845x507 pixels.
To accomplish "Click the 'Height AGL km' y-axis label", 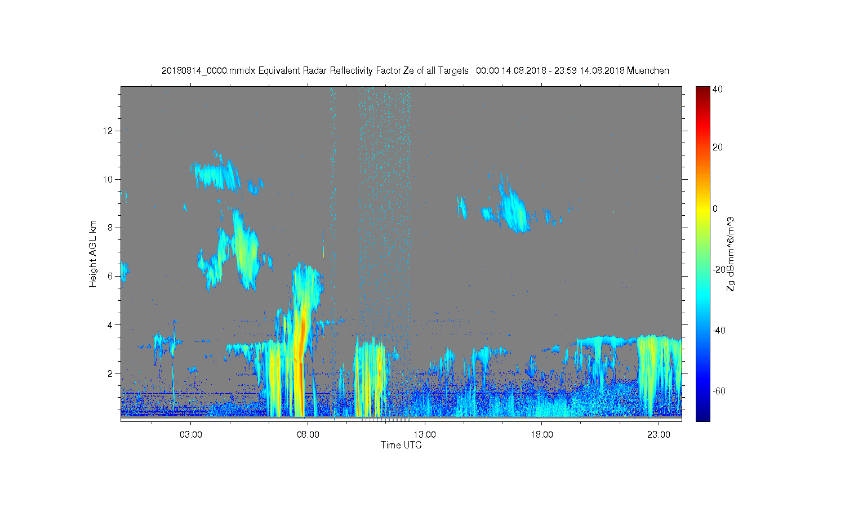I will [x=93, y=253].
